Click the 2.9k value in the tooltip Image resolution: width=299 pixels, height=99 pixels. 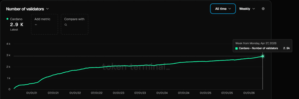tap(286, 48)
